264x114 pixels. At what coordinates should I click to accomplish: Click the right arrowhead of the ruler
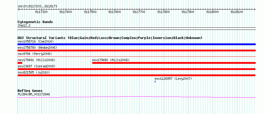(x=255, y=9)
